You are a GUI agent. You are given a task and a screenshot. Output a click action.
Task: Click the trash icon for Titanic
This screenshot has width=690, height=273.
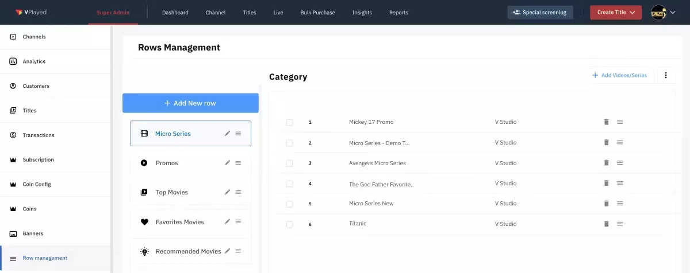point(606,224)
